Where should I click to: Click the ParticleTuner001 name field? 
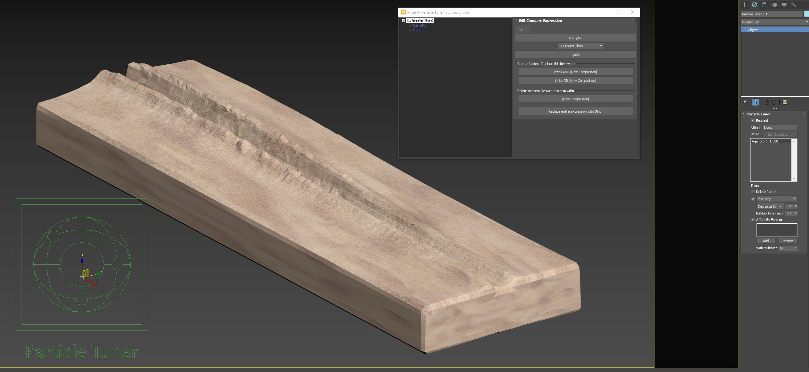point(771,14)
